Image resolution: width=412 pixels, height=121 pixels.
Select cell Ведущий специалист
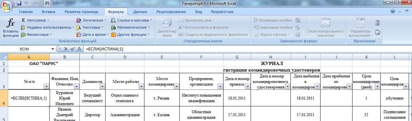tap(92, 98)
